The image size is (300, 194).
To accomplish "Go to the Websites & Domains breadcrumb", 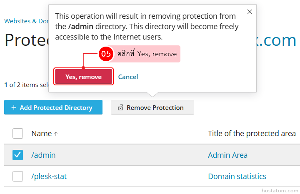I will [26, 21].
